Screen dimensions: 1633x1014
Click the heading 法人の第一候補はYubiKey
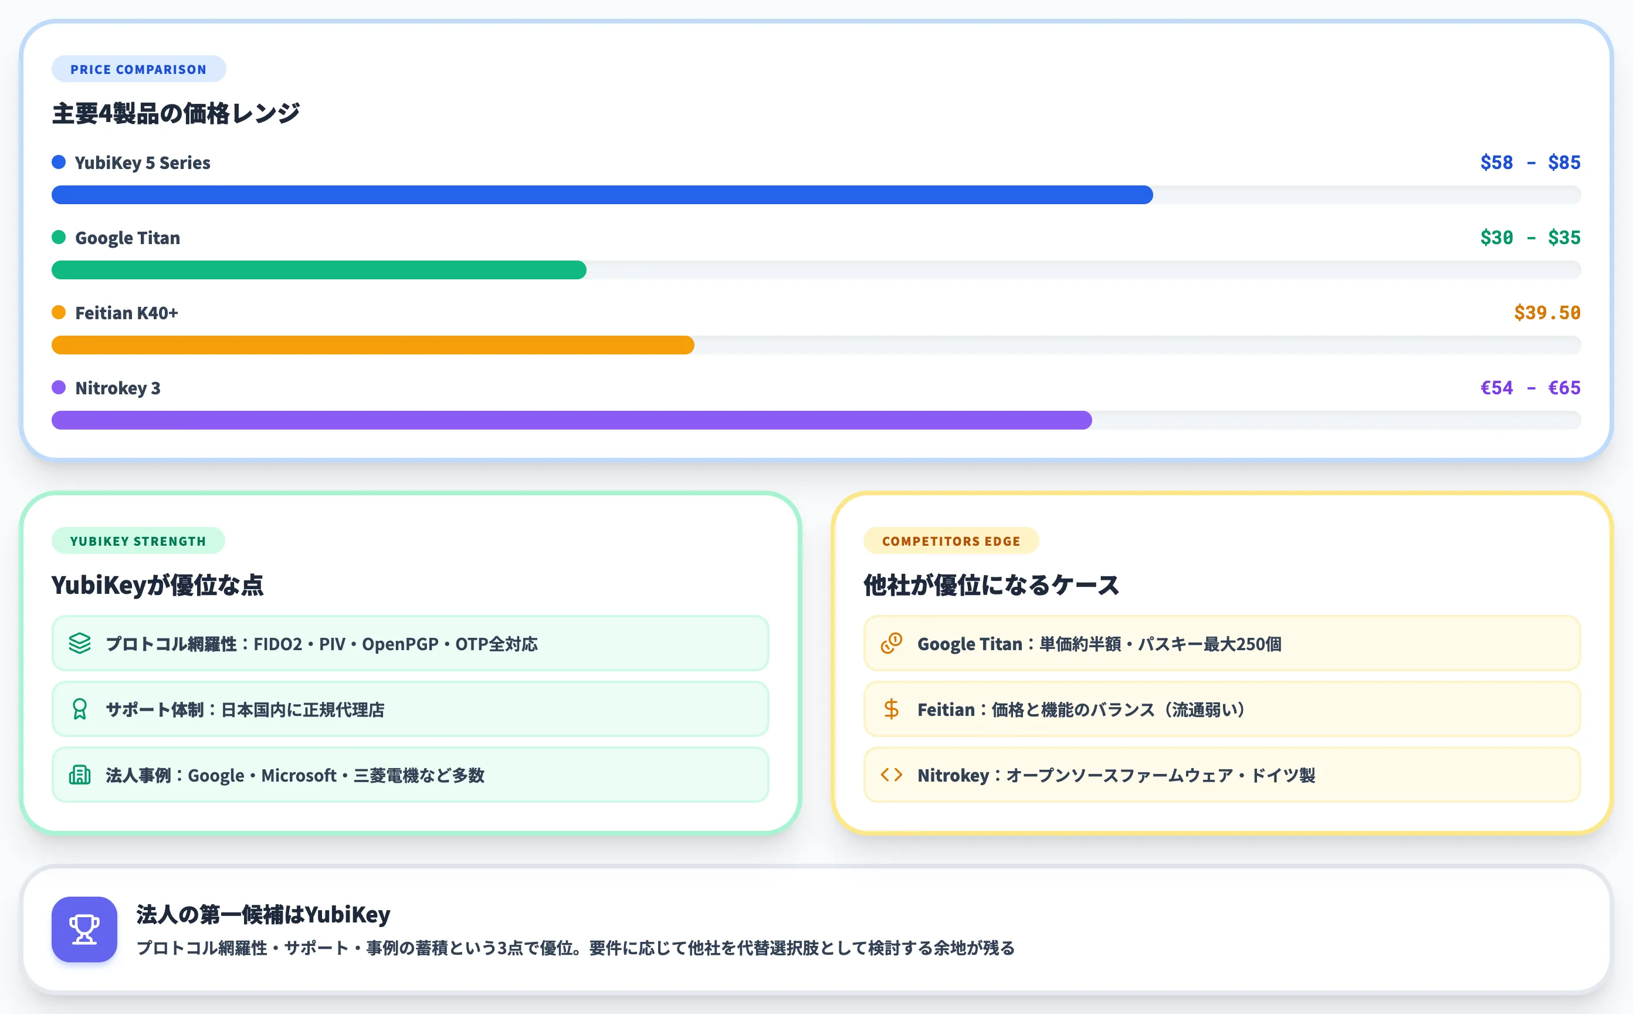(263, 914)
